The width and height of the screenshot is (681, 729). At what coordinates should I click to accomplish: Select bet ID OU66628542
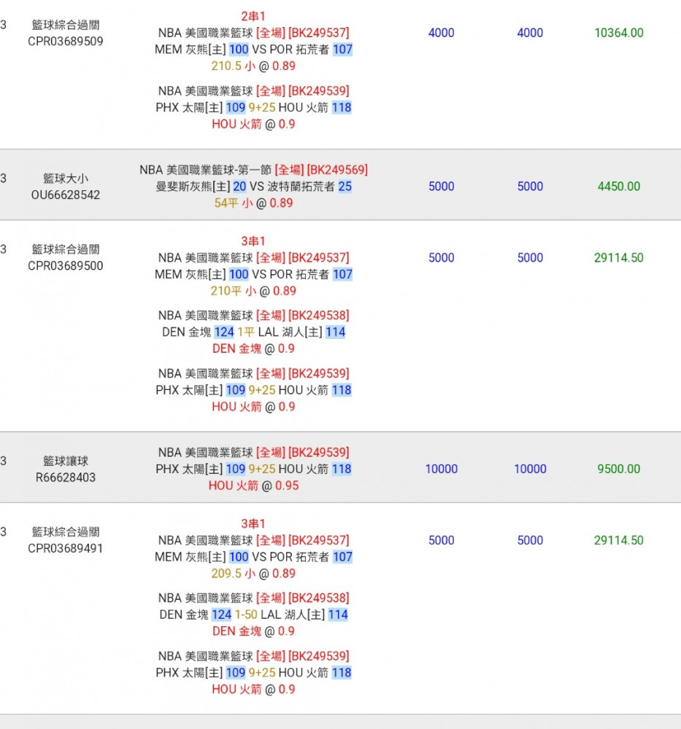[x=65, y=195]
